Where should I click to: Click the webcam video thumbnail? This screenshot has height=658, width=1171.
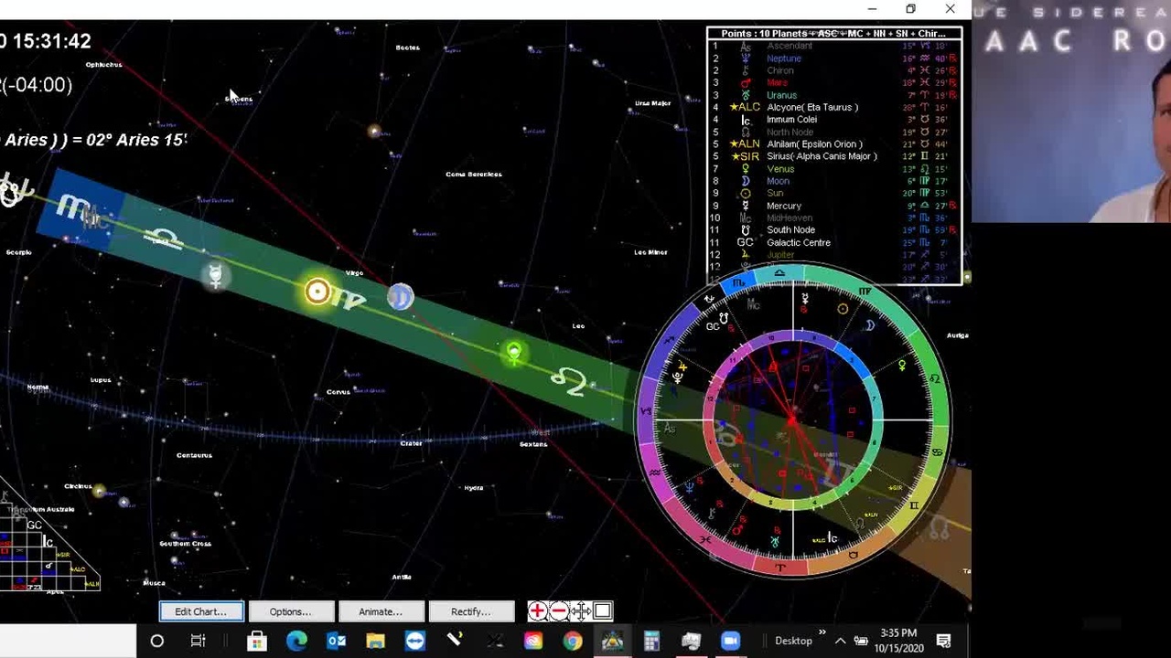click(x=1071, y=111)
